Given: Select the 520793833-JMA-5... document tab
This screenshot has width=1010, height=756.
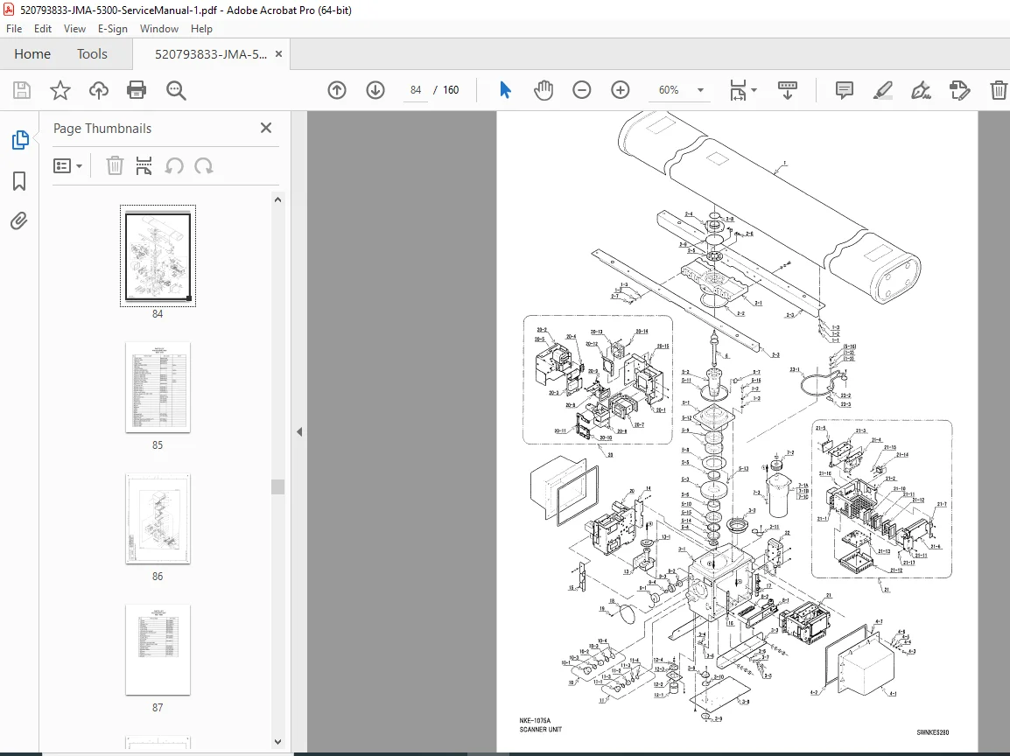Looking at the screenshot, I should coord(211,54).
